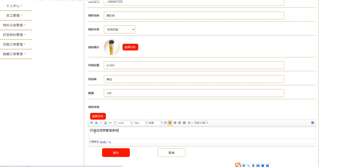
Task: Focus the 存放位置 field containing a1265
Action: 194,65
